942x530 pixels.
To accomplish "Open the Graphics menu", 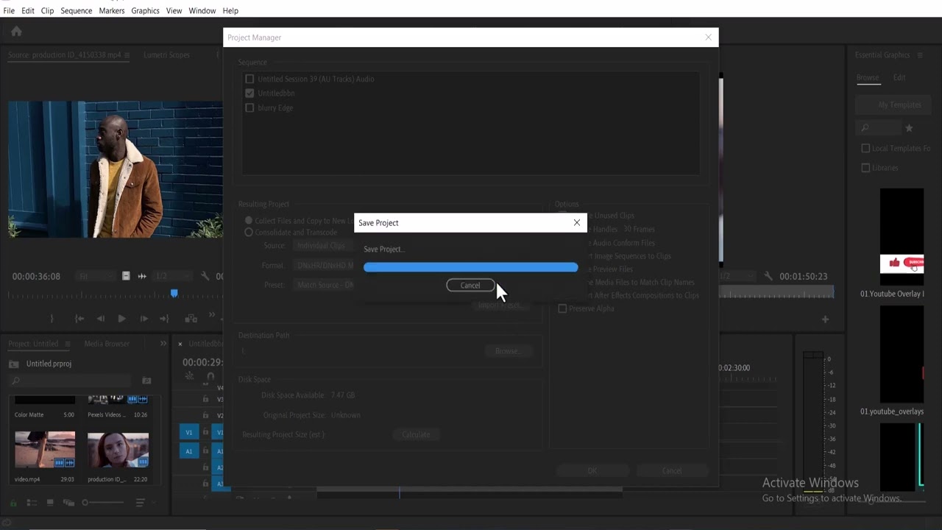I will pos(145,11).
